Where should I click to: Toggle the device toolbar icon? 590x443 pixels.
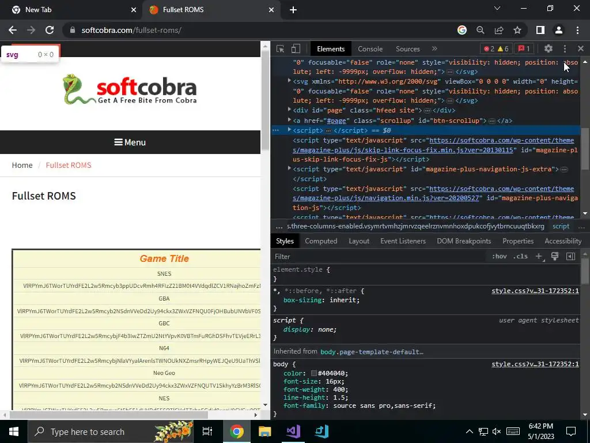pyautogui.click(x=296, y=49)
